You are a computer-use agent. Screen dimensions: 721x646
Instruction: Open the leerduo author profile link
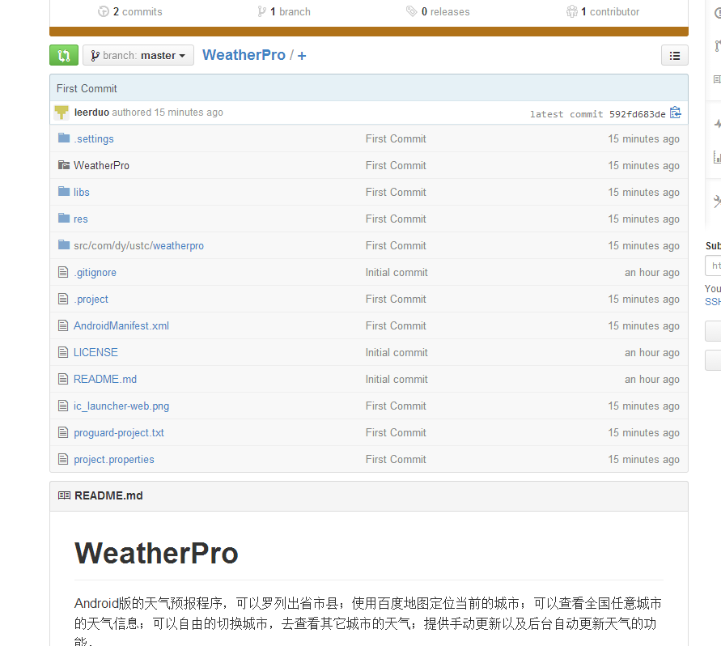[91, 113]
